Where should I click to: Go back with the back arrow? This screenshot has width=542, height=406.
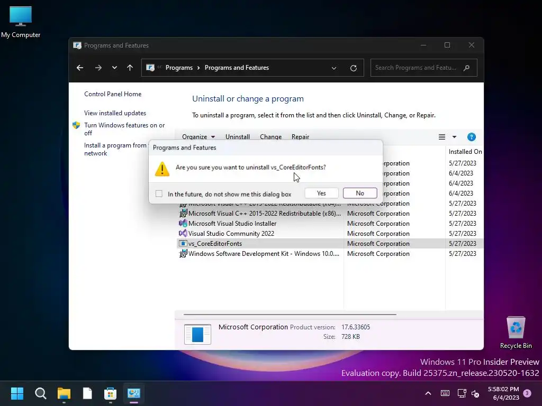tap(80, 68)
